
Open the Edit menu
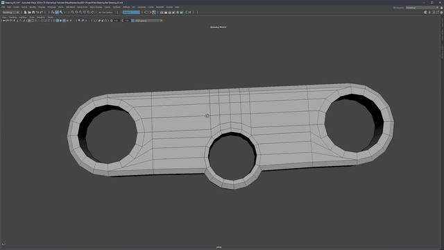point(9,7)
